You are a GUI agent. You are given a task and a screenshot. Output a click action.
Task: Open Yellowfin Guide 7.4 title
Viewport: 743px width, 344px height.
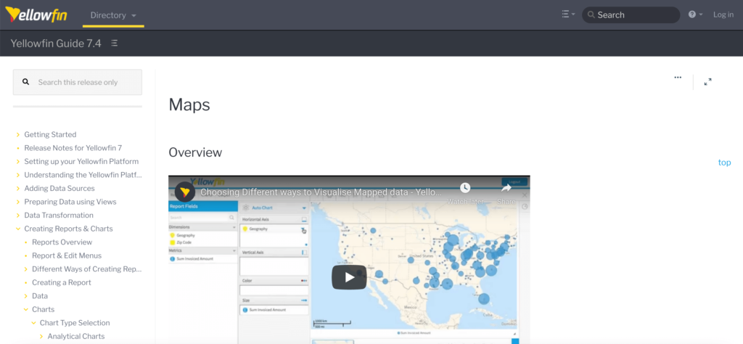coord(56,43)
